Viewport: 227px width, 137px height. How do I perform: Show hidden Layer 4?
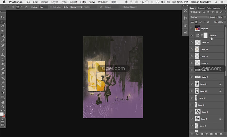(191, 112)
